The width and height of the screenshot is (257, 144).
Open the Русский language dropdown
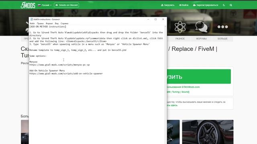pyautogui.click(x=45, y=5)
